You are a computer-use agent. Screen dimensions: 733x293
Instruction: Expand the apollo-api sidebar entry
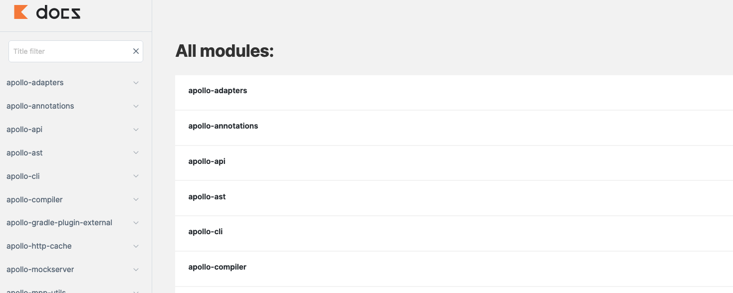tap(136, 129)
